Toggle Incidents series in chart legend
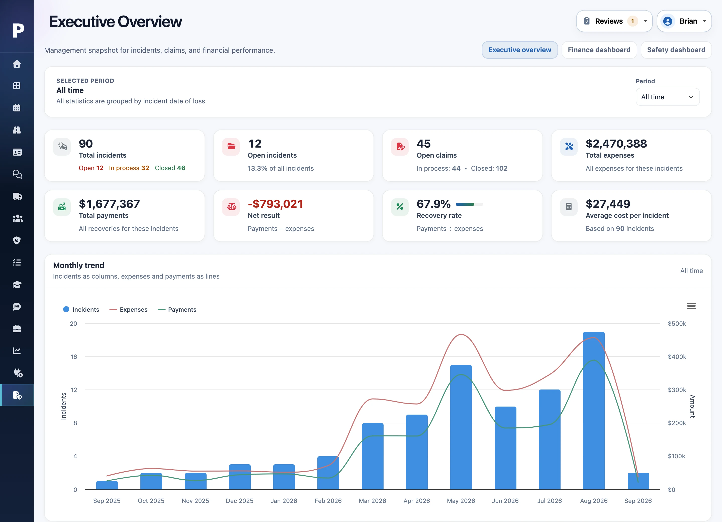This screenshot has height=522, width=722. pos(81,309)
